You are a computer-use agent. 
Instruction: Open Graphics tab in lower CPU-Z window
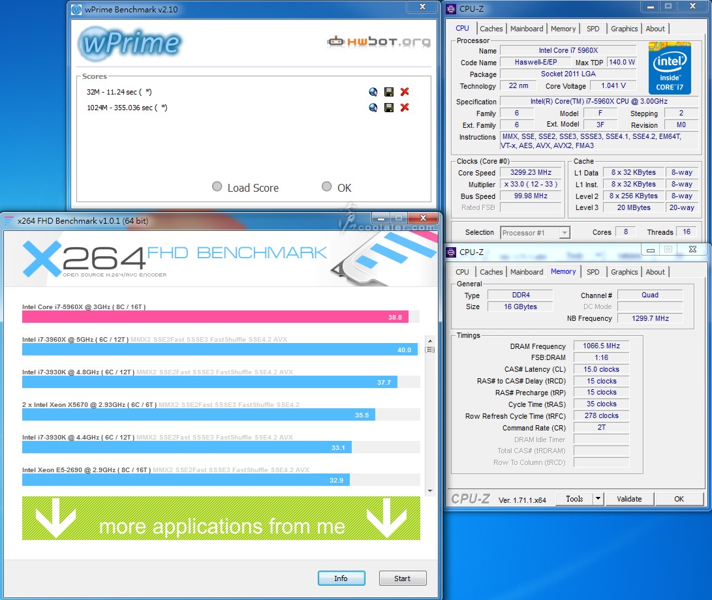625,272
